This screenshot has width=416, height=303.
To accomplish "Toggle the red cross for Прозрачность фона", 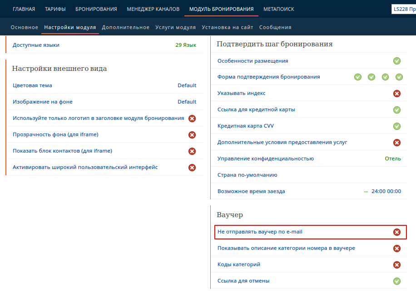I will 192,135.
